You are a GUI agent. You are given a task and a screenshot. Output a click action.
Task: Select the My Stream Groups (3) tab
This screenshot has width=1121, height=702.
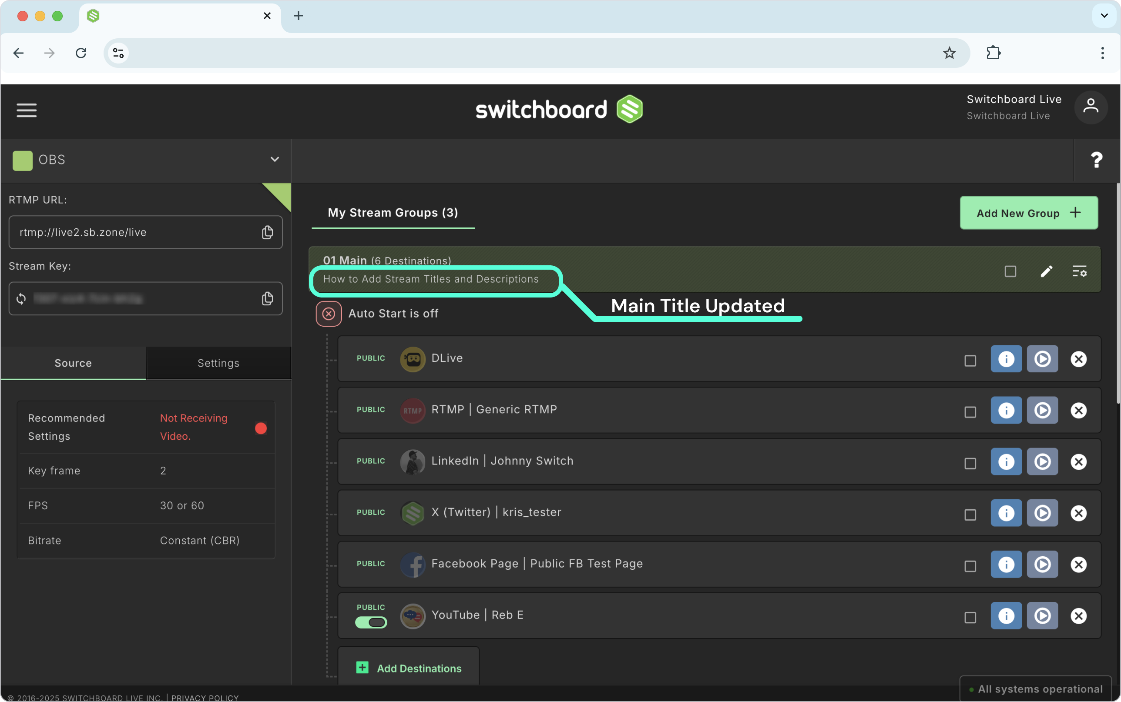pos(393,213)
